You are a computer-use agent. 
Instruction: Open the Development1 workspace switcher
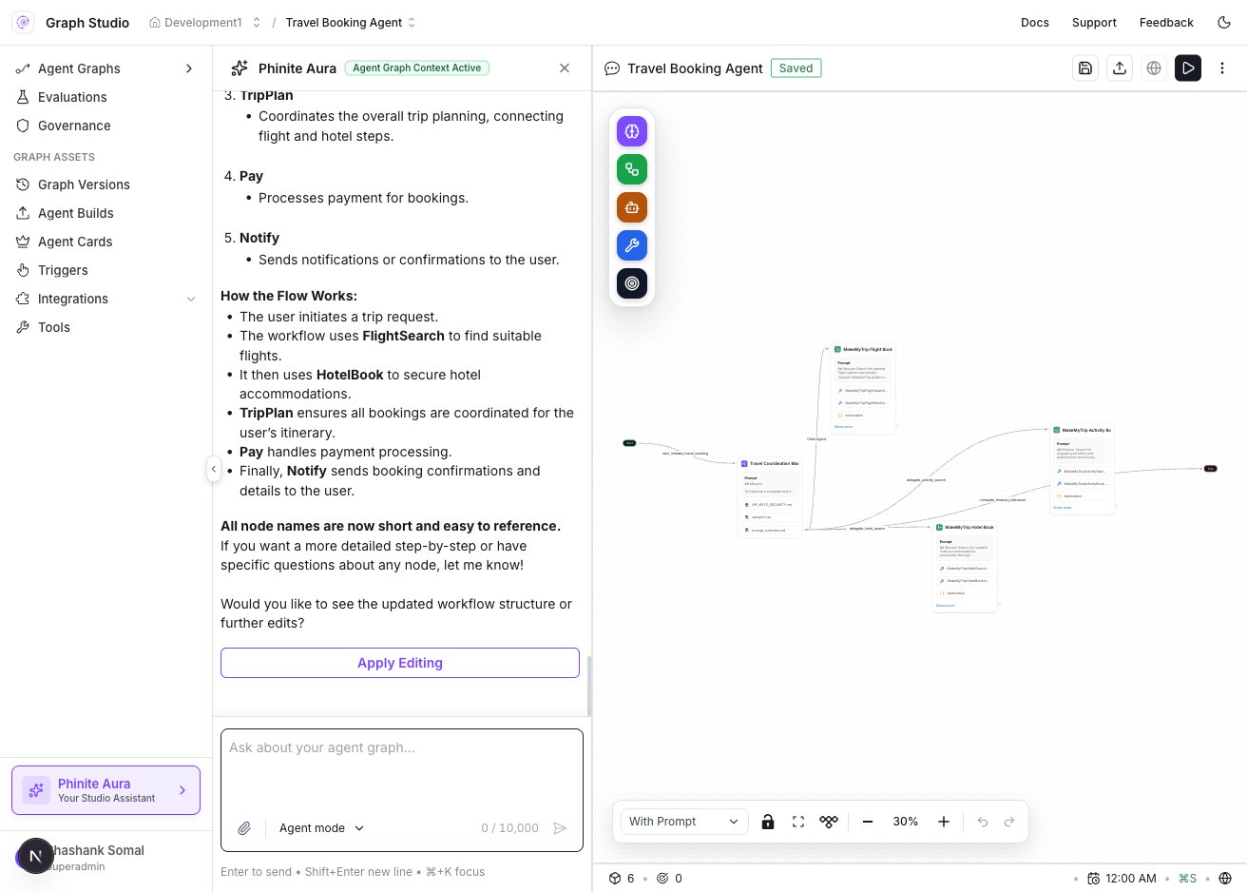[204, 23]
